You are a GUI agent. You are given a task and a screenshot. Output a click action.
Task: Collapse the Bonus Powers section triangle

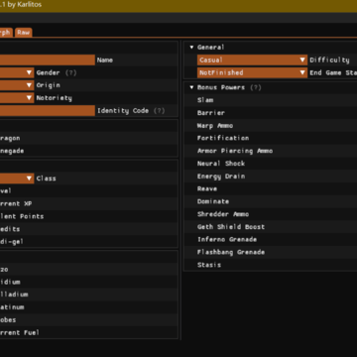pos(191,87)
